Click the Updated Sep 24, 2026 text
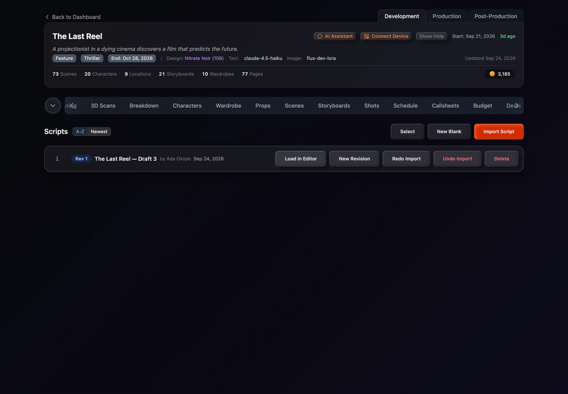The width and height of the screenshot is (568, 394). (x=490, y=59)
